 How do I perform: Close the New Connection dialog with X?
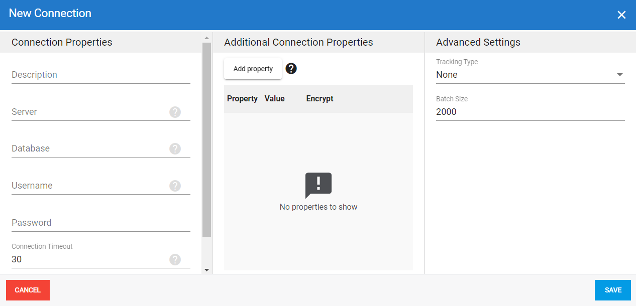point(621,15)
